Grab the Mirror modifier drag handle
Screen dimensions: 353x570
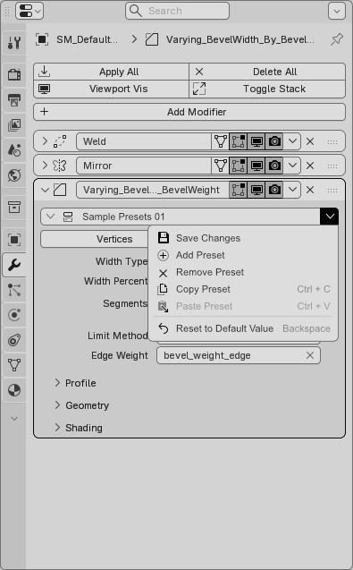332,166
